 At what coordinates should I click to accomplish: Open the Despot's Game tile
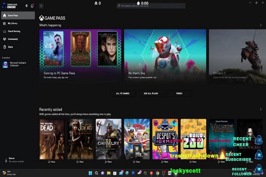pos(165,139)
